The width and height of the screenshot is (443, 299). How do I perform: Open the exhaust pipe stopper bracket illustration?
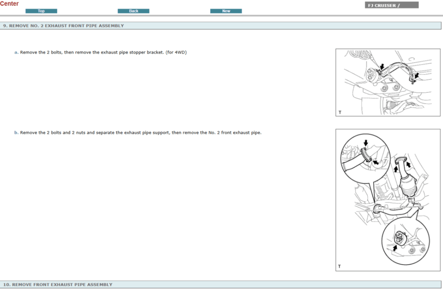[x=385, y=82]
